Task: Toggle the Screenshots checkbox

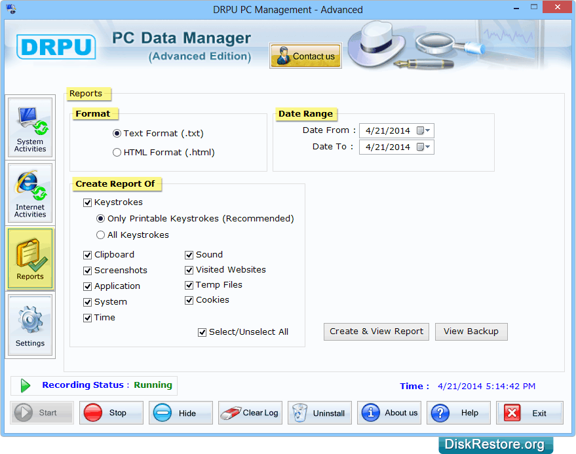Action: click(87, 271)
